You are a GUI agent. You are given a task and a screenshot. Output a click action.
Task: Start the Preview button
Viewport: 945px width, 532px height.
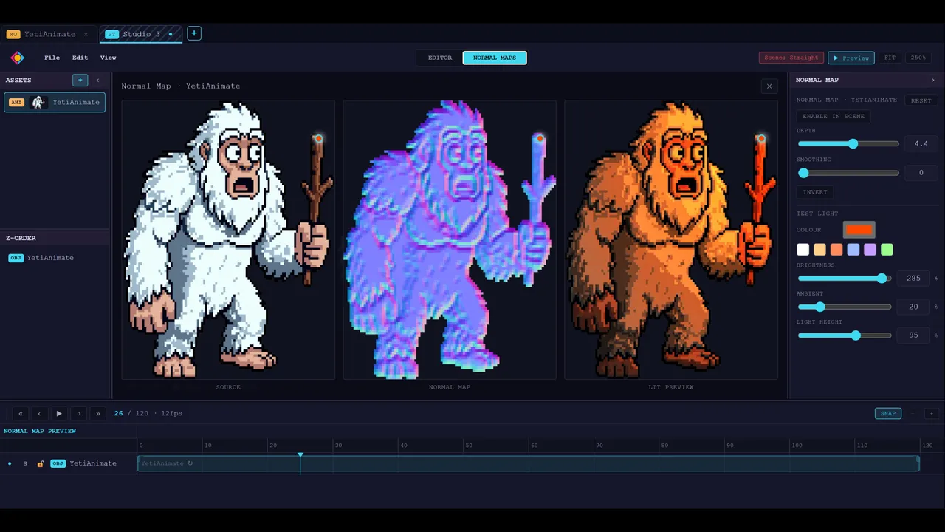coord(851,58)
